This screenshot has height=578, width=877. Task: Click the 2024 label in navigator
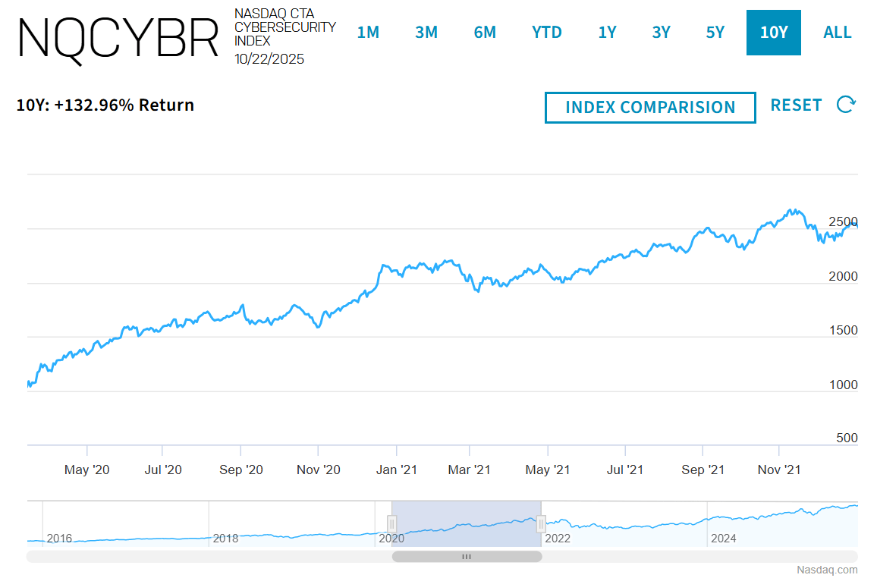click(723, 539)
